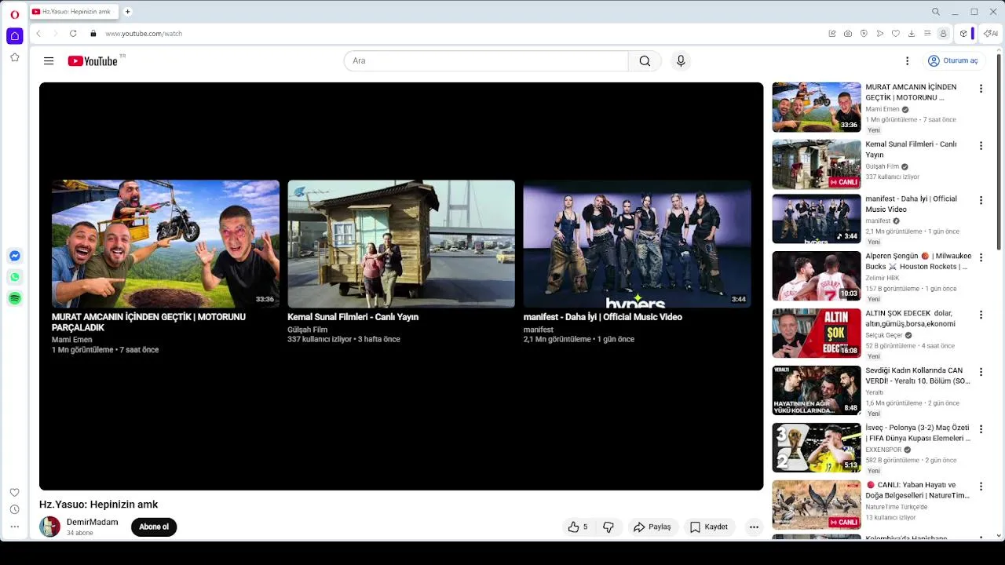Open options menu for ALTIN ŞOK EDECEK video

click(981, 315)
